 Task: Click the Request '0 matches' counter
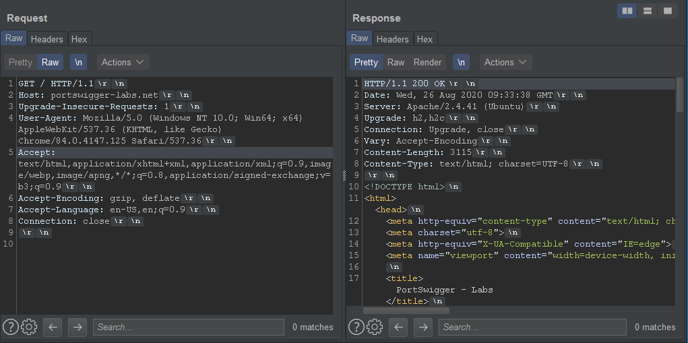313,328
